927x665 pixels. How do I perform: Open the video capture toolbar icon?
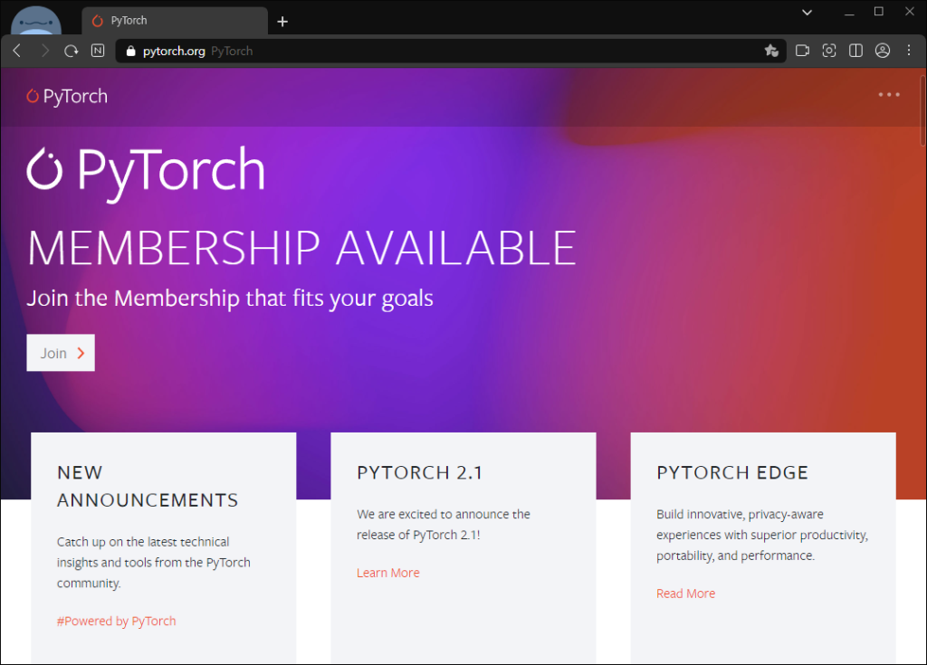click(802, 51)
